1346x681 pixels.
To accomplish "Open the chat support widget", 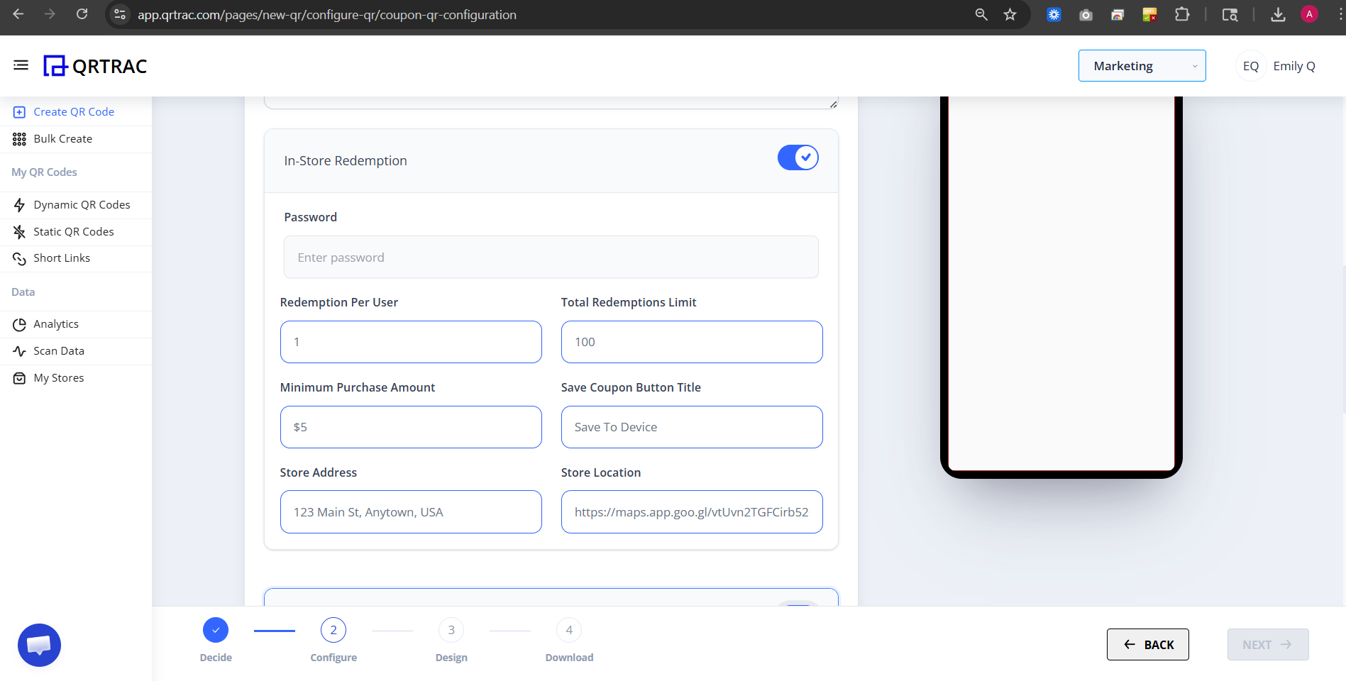I will click(x=39, y=645).
